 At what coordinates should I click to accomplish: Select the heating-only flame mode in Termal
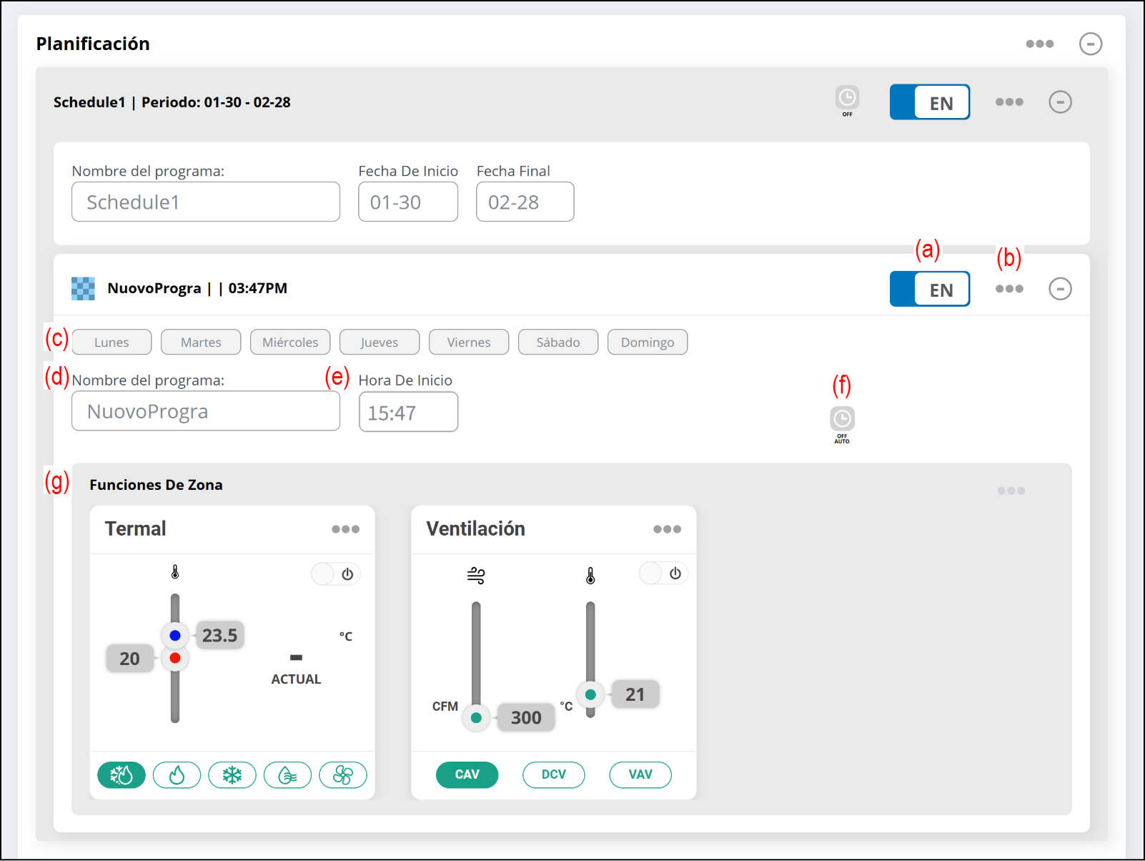pos(177,774)
